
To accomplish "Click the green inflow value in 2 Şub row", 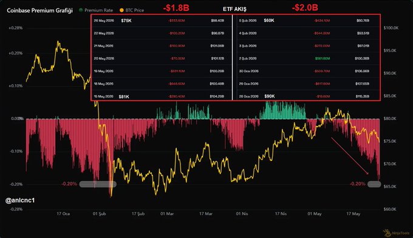I will [x=323, y=58].
